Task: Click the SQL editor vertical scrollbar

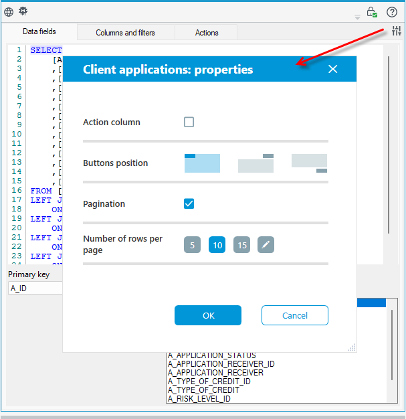Action: tap(389, 145)
